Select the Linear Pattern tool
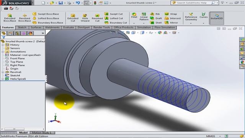This screenshot has height=138, width=245. 144,16
